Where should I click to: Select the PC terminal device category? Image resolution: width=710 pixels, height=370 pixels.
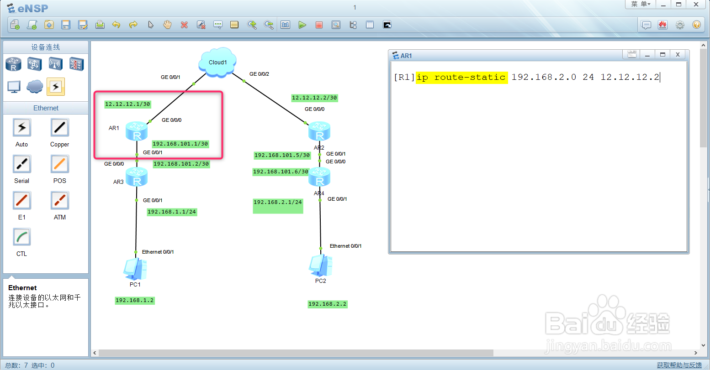point(14,86)
